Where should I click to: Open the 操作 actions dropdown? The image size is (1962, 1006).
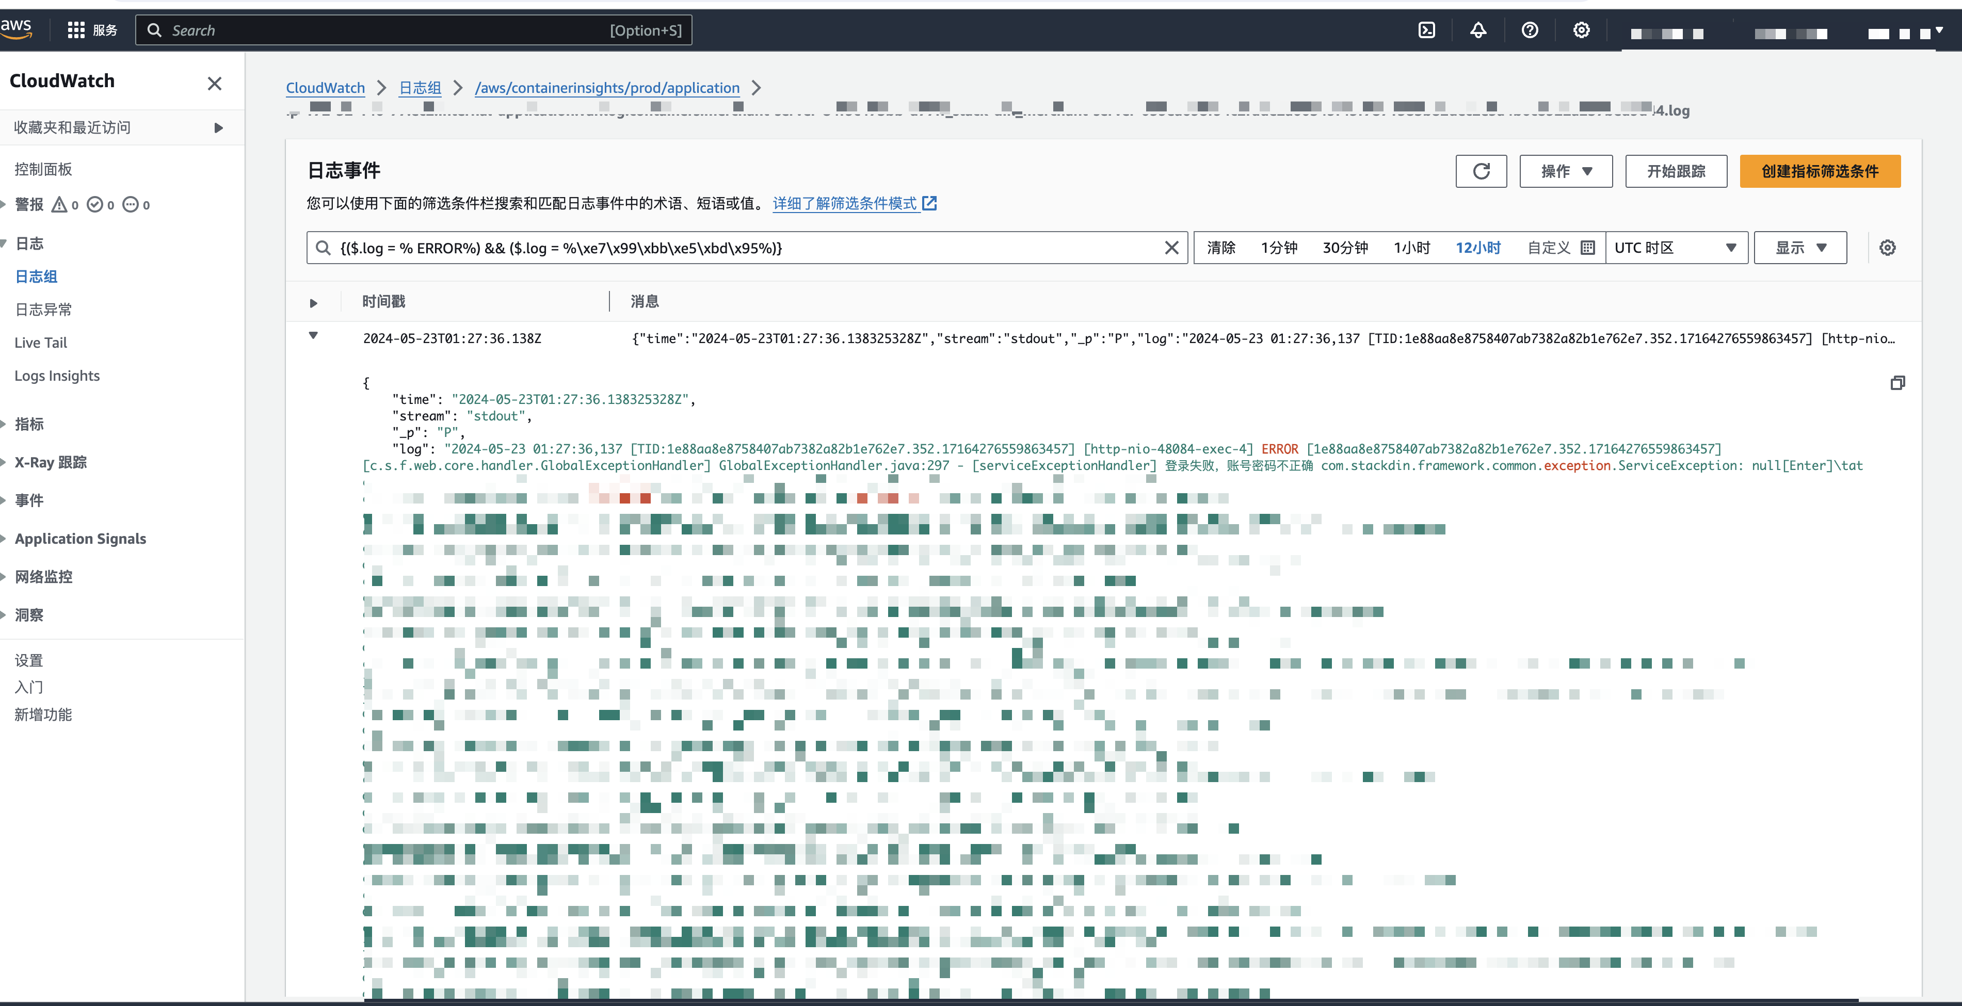(1565, 171)
